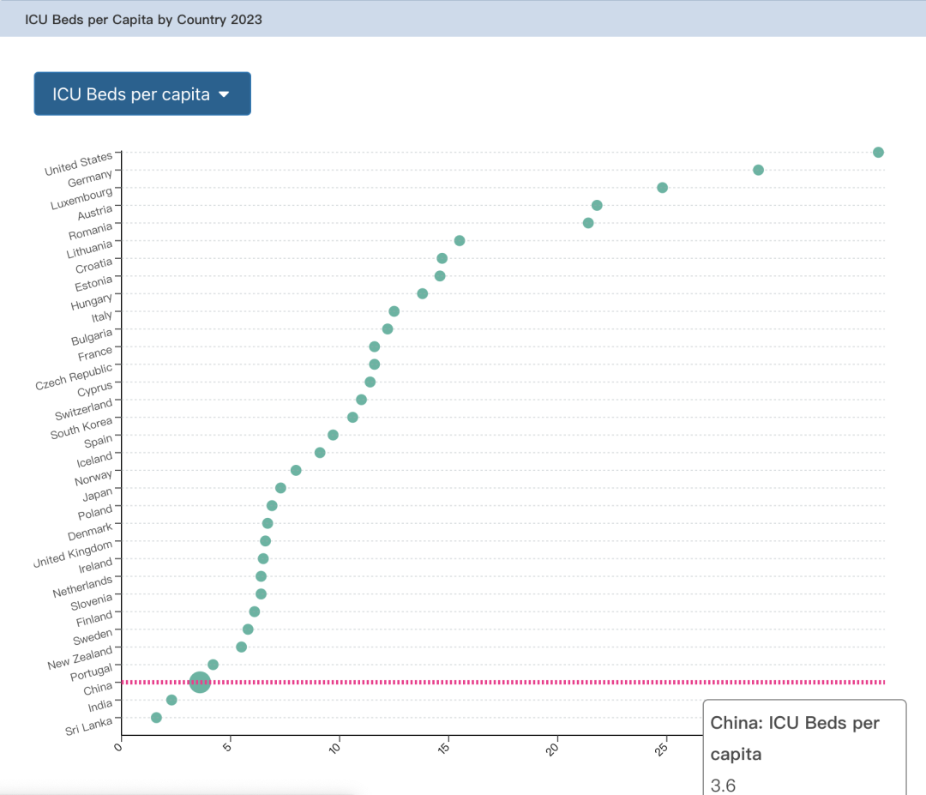Screen dimensions: 926x795
Task: Open the ICU Beds per capita dropdown
Action: pyautogui.click(x=142, y=94)
